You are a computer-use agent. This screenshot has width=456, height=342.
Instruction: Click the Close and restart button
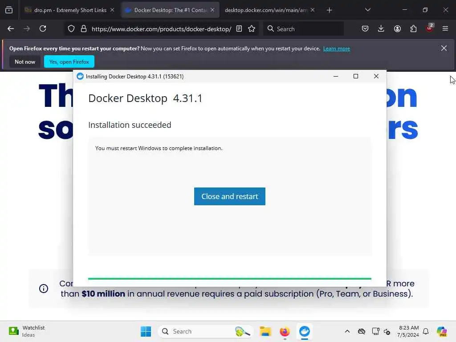(x=229, y=196)
